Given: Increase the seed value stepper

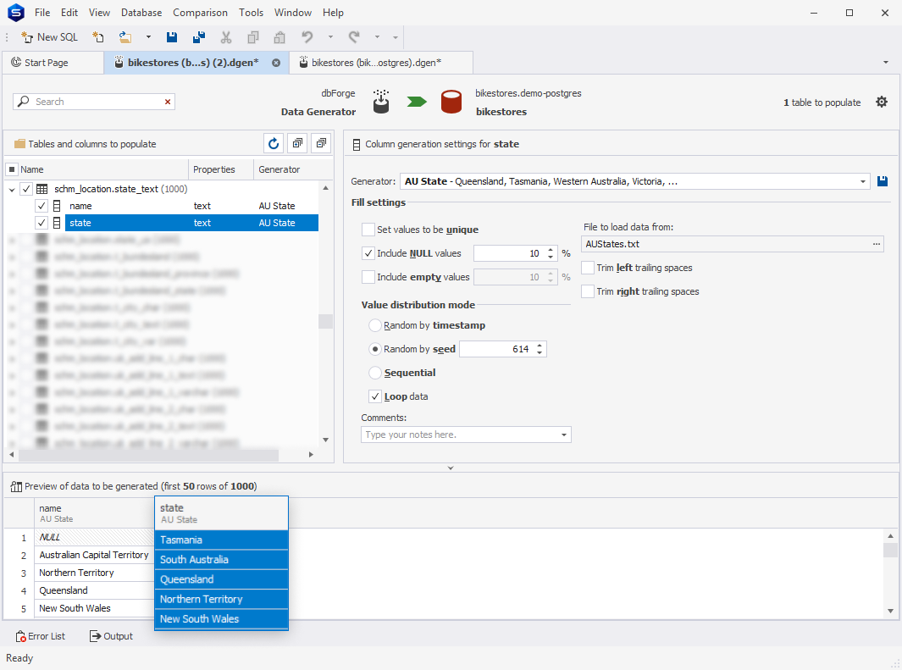Looking at the screenshot, I should (x=540, y=346).
